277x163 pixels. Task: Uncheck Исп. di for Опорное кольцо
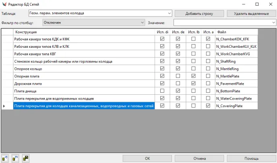tap(162, 69)
